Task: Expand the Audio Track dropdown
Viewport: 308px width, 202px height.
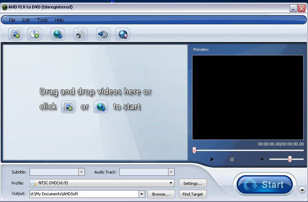Action: click(171, 172)
